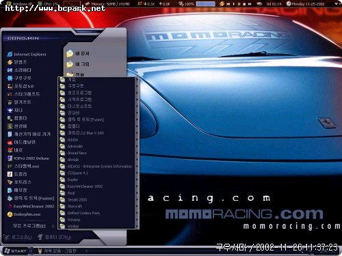This screenshot has width=342, height=256.
Task: Select 포트리스2 Blue V.600 folder
Action: click(98, 133)
